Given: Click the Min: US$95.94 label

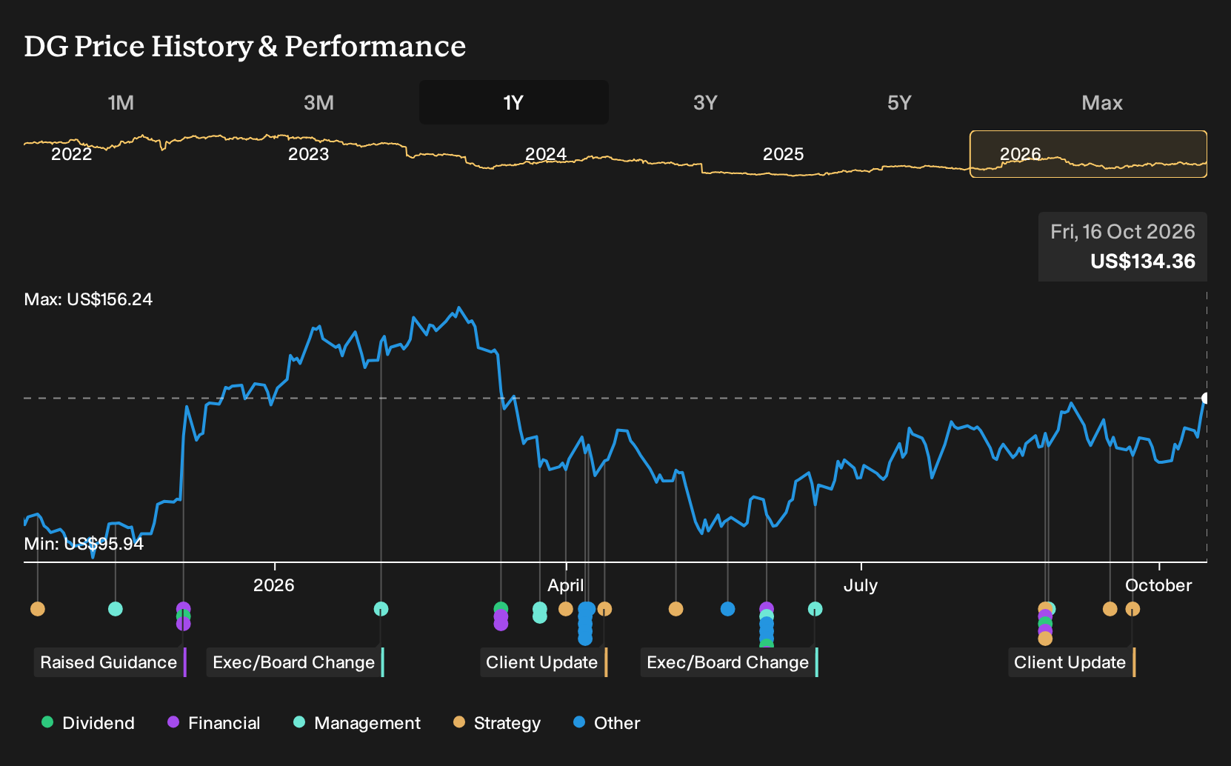Looking at the screenshot, I should 84,544.
